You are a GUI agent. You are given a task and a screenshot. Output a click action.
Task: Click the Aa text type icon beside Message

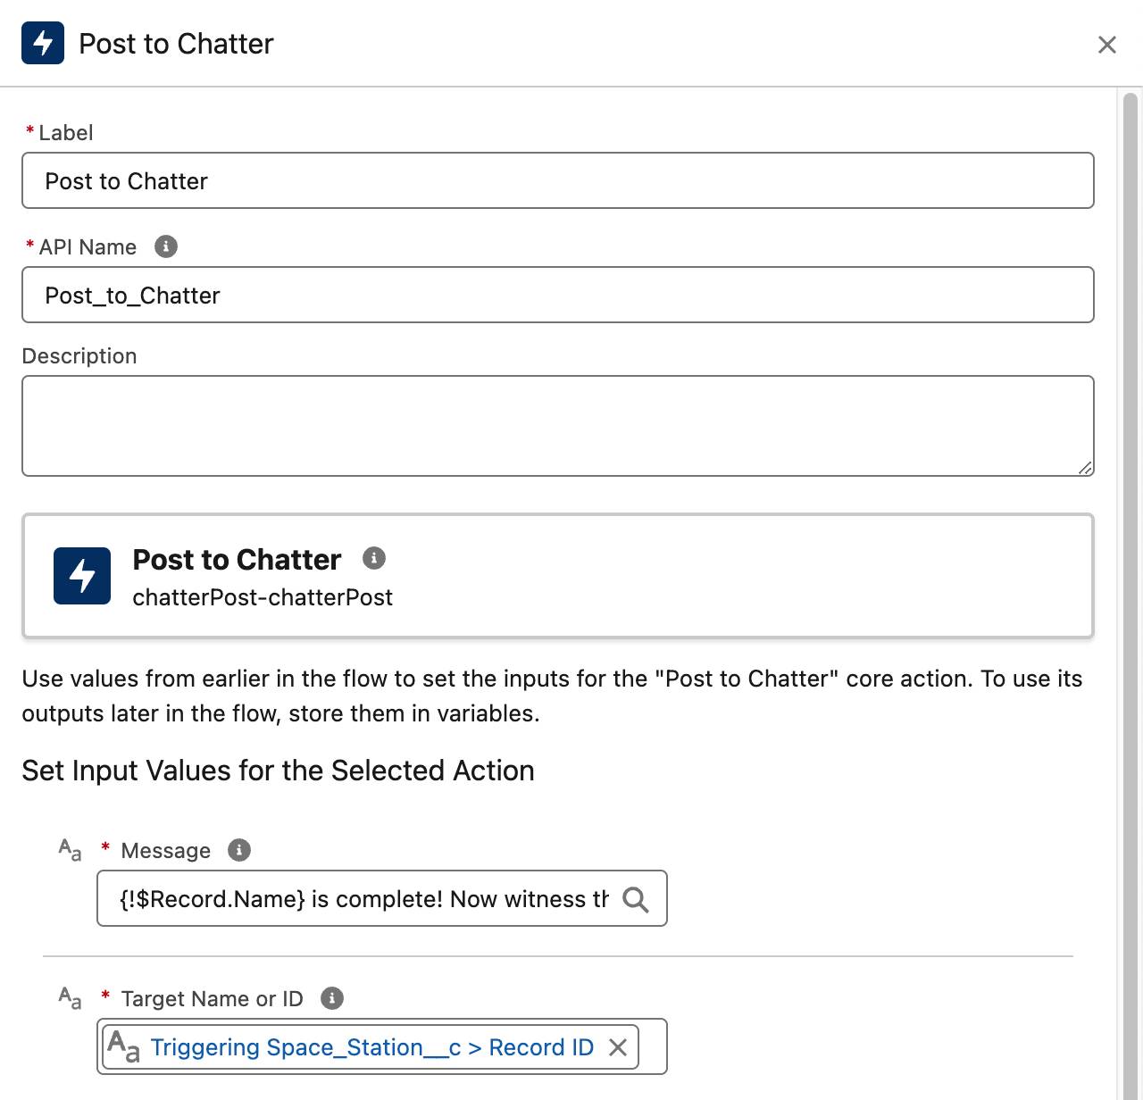tap(70, 849)
